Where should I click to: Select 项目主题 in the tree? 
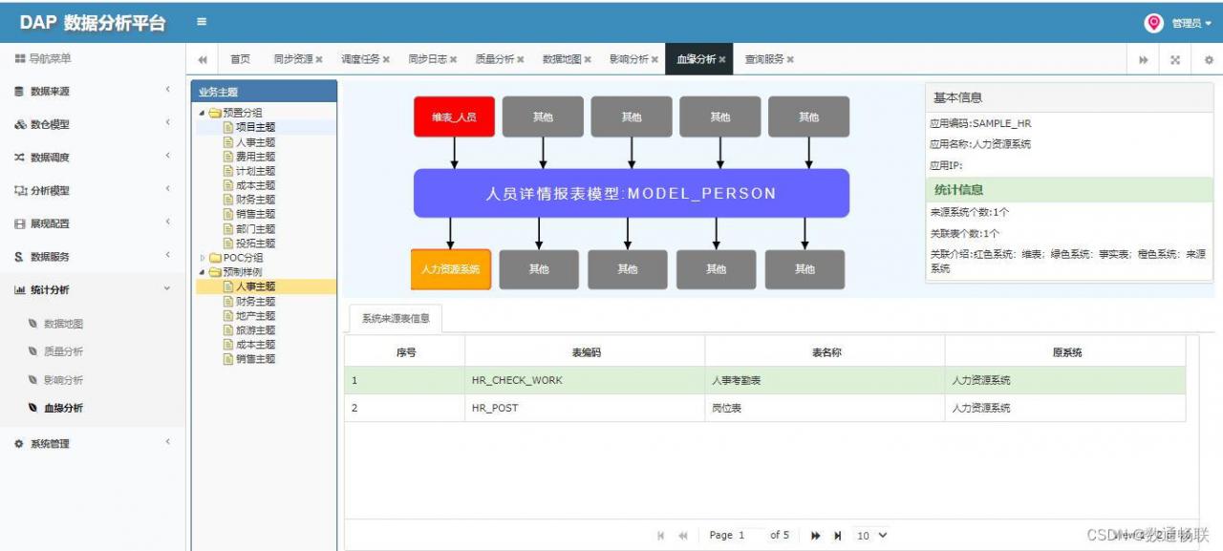(255, 127)
